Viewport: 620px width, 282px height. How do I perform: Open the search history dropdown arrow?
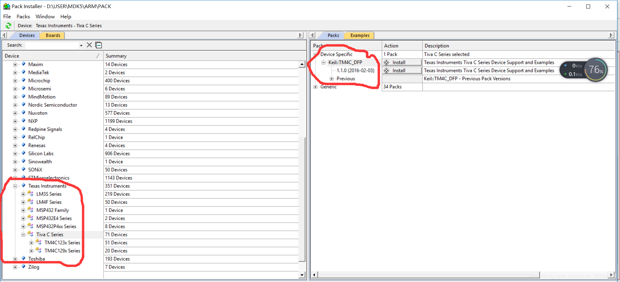tap(81, 45)
